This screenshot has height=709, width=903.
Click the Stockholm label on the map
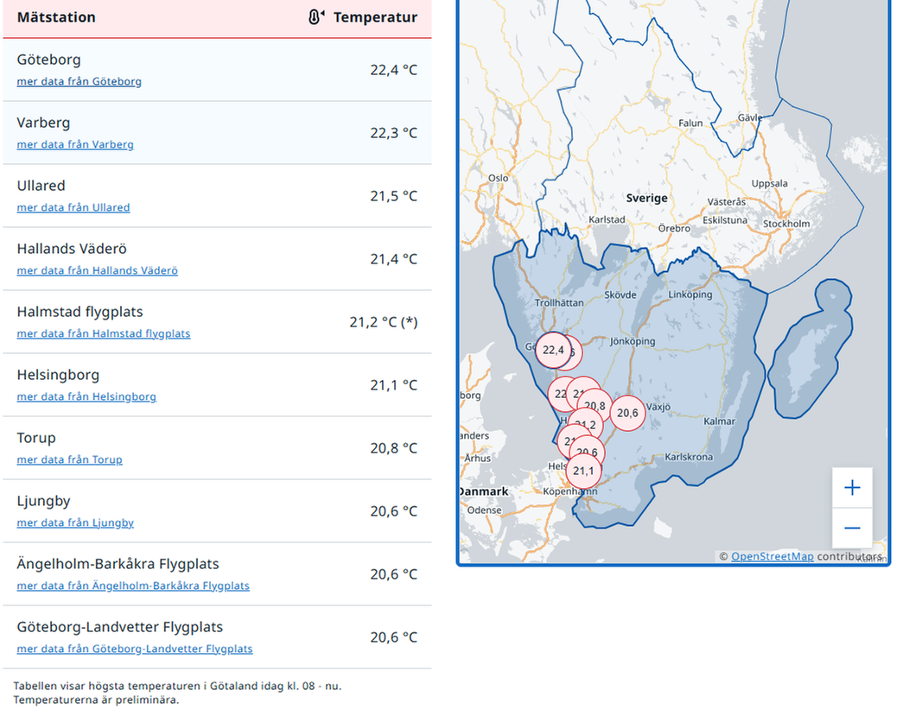(x=786, y=224)
